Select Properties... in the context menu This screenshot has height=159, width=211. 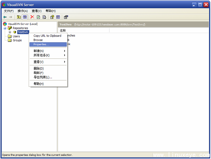[48, 44]
